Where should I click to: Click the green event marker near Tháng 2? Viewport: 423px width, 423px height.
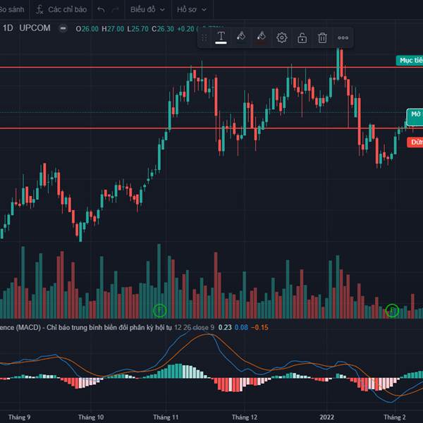click(392, 310)
